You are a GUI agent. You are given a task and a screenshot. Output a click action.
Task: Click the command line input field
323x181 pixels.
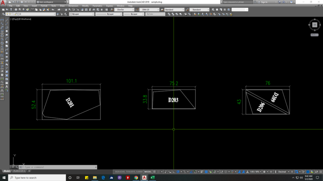[59, 167]
